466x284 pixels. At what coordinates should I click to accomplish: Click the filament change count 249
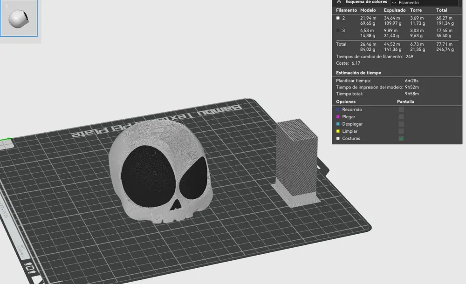[409, 56]
